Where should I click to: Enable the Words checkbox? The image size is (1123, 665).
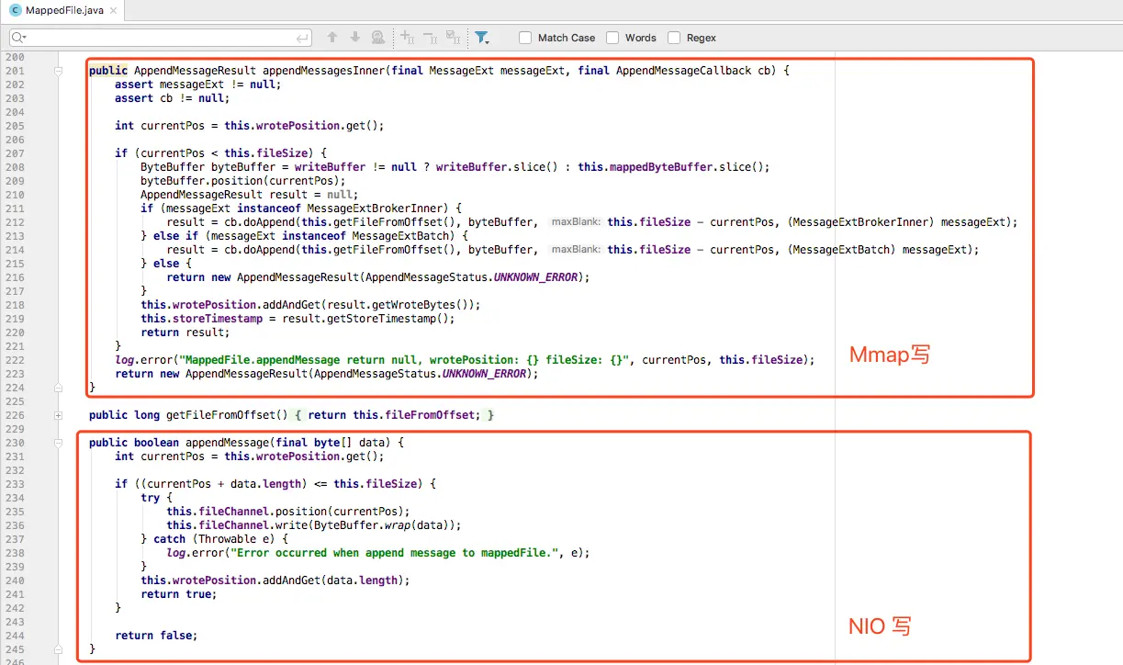(612, 38)
